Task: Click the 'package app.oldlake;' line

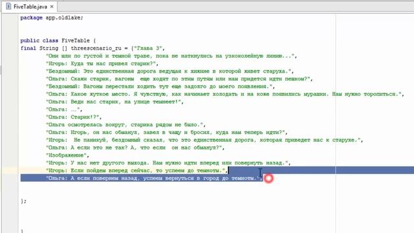Action: 52,17
